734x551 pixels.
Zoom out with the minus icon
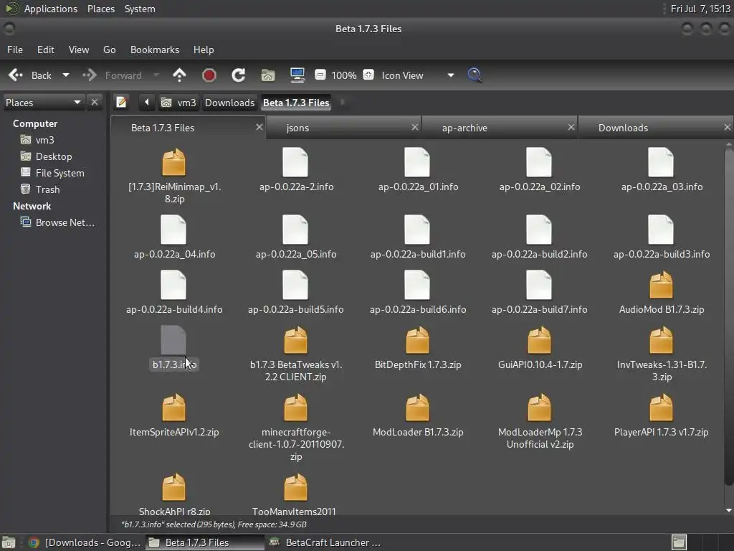[x=320, y=75]
